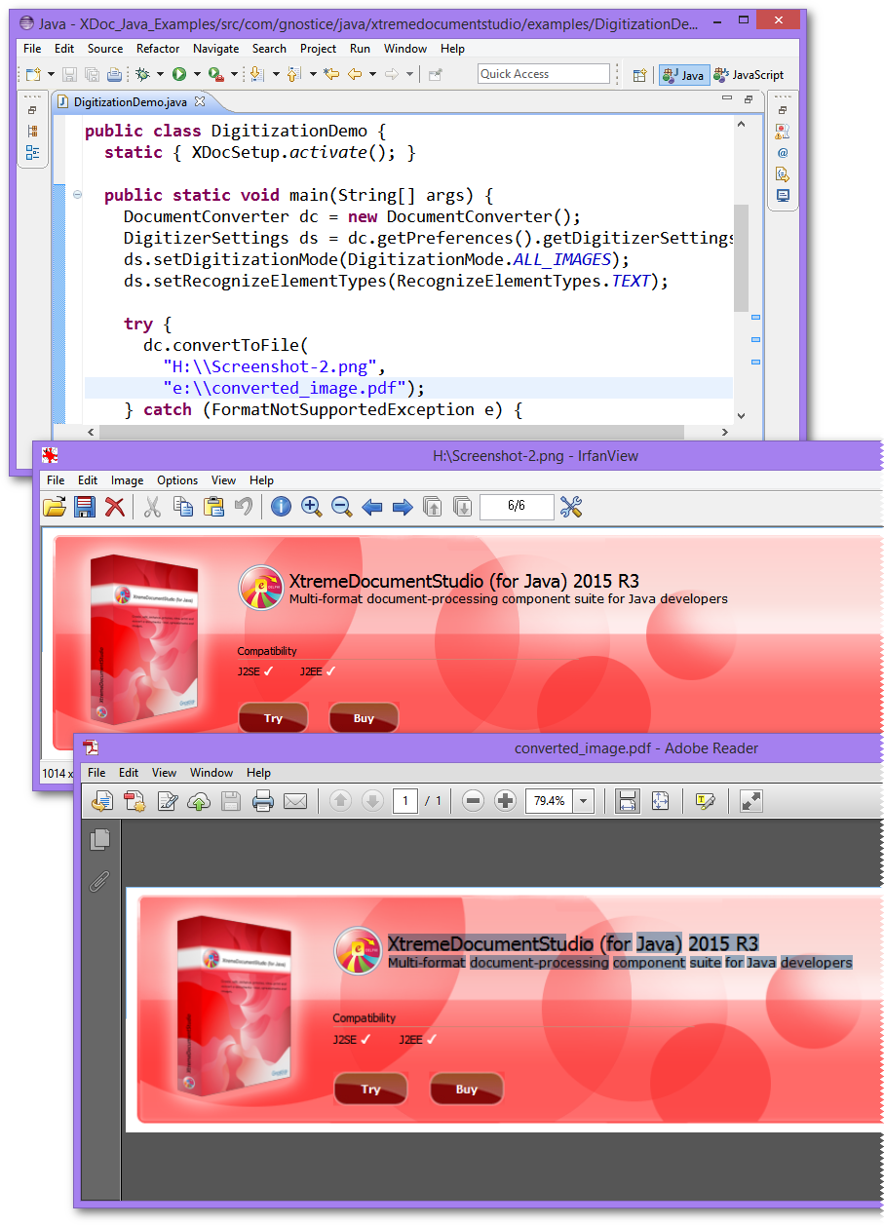Click the Undo arrow in IrfanView toolbar
Image resolution: width=884 pixels, height=1225 pixels.
pos(244,506)
